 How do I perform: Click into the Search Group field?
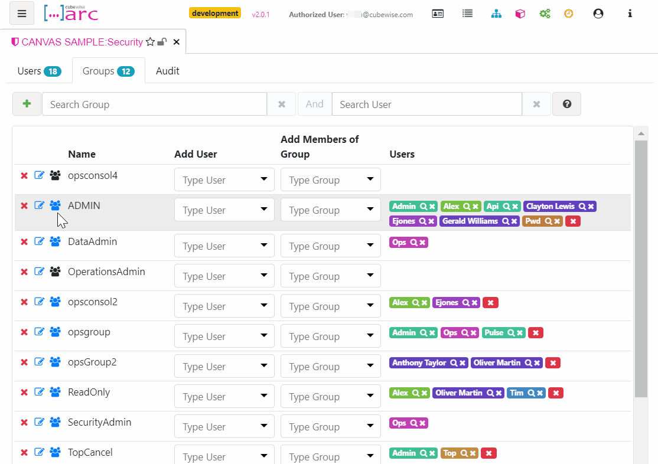pyautogui.click(x=154, y=104)
